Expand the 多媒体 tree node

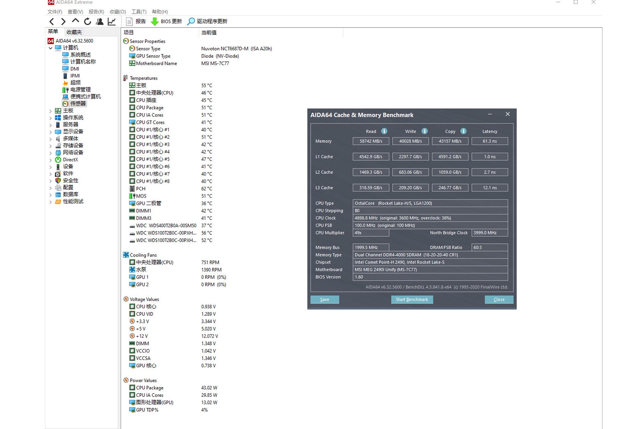(x=50, y=138)
